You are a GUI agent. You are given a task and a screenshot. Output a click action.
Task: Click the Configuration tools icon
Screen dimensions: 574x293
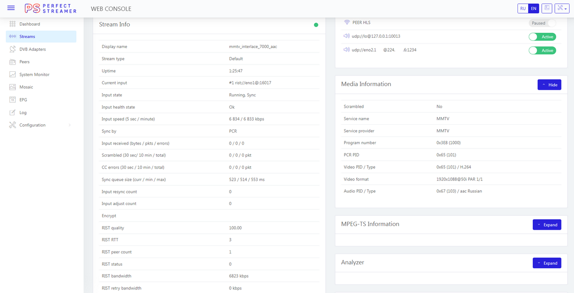click(13, 125)
